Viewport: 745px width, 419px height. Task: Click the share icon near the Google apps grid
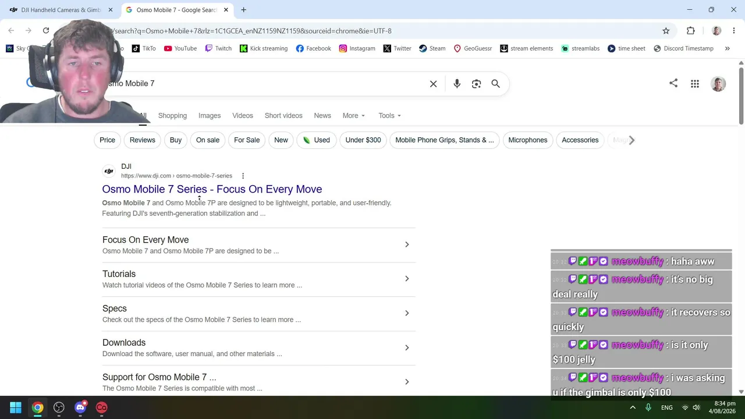tap(673, 83)
